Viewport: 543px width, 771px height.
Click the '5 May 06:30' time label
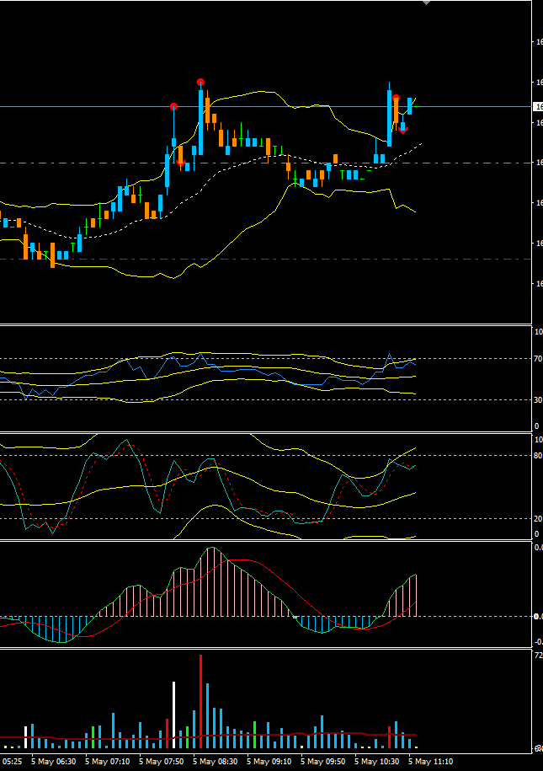[54, 762]
